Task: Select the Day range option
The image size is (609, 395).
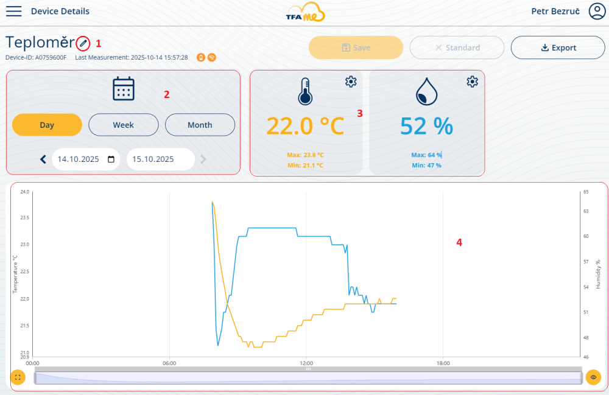Action: (x=47, y=125)
